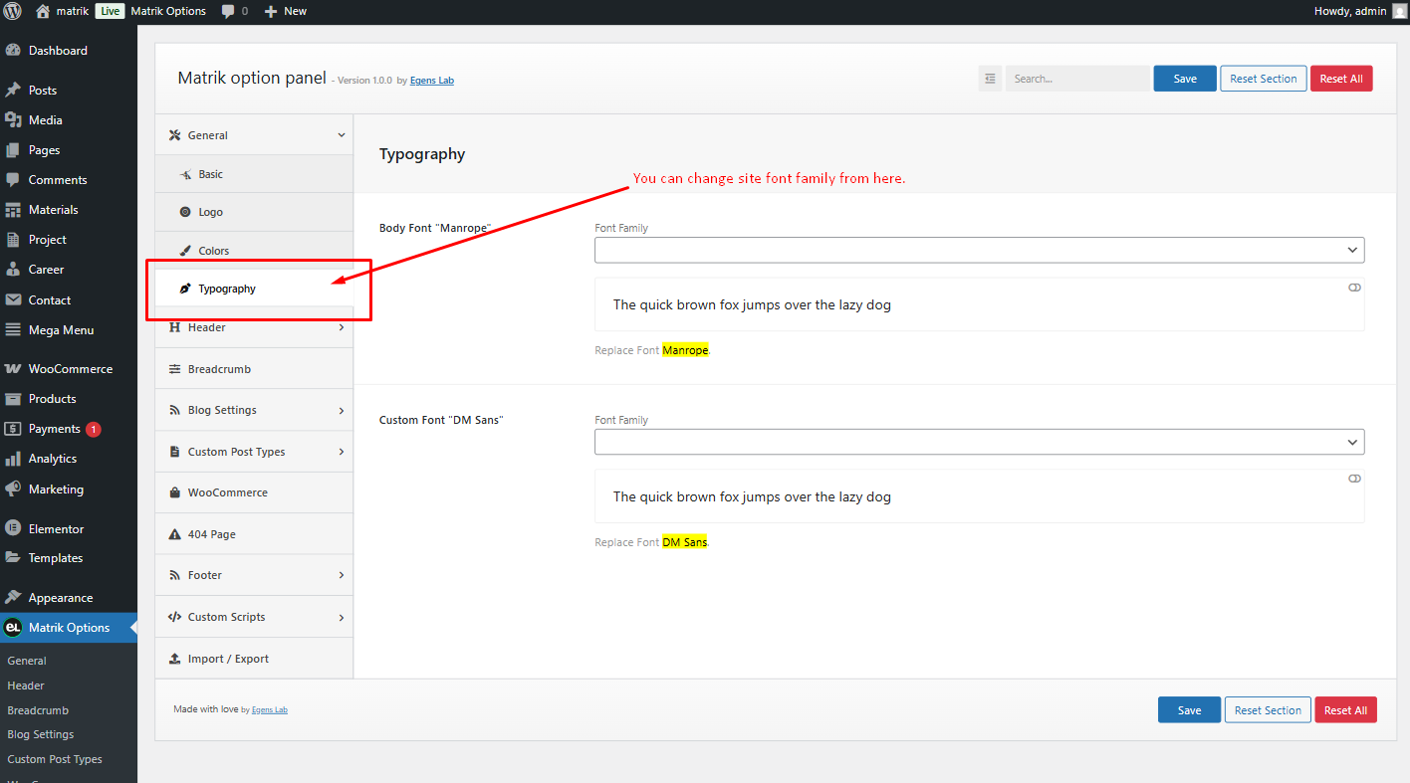The width and height of the screenshot is (1410, 783).
Task: Click the top Save button
Action: coord(1185,79)
